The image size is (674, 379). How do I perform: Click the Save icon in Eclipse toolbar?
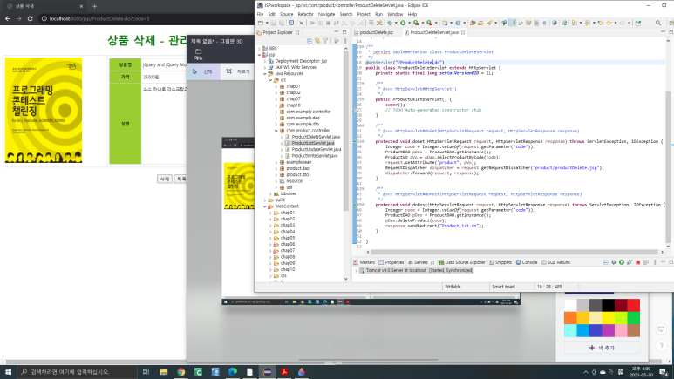point(273,23)
